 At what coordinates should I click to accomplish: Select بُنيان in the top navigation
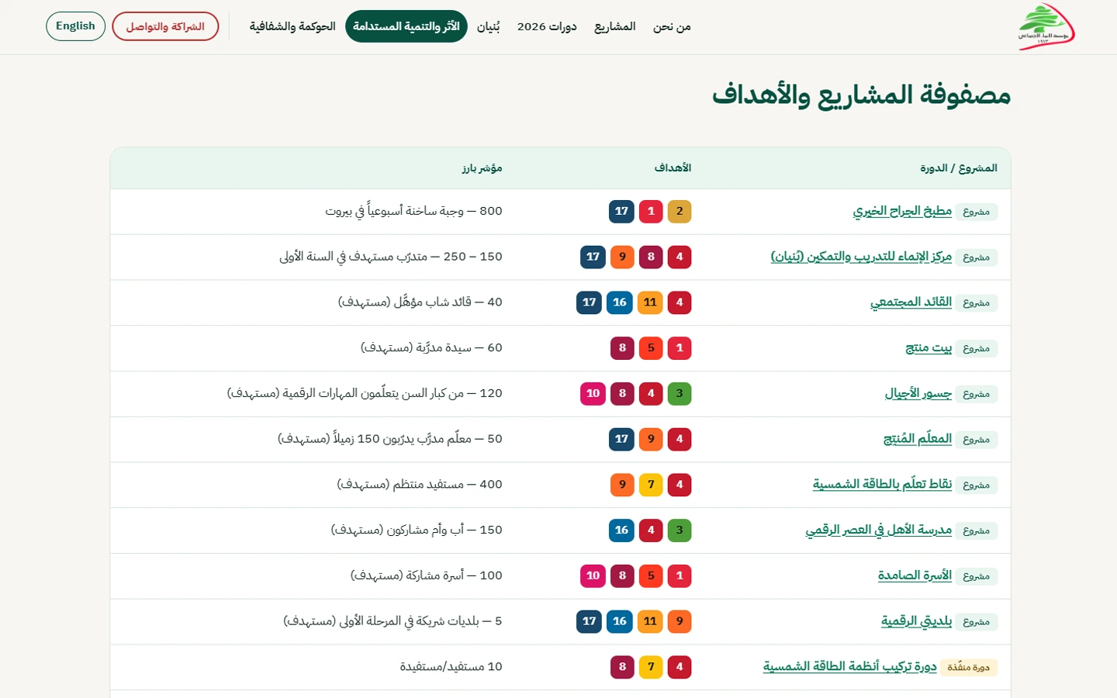[x=488, y=26]
